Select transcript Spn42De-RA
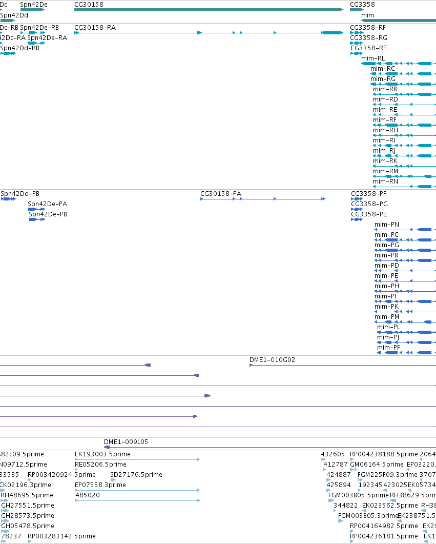Viewport: 436px width, 544px height. pos(47,37)
